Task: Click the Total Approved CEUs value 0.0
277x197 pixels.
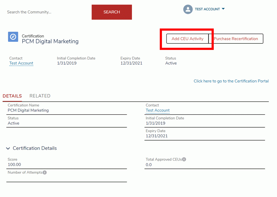Action: pos(149,165)
